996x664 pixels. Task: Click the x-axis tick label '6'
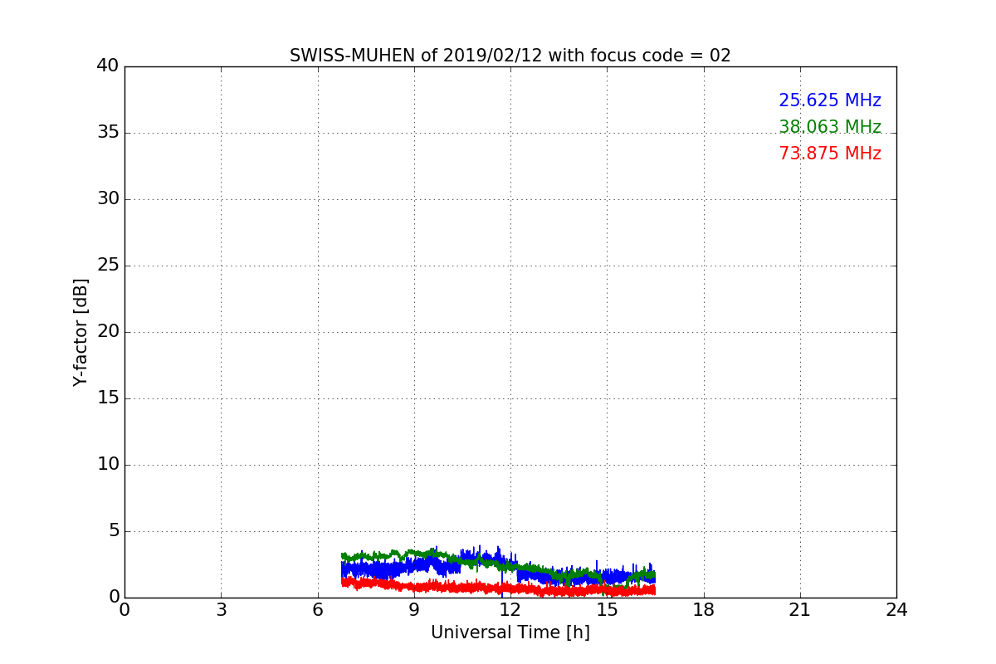[x=317, y=609]
